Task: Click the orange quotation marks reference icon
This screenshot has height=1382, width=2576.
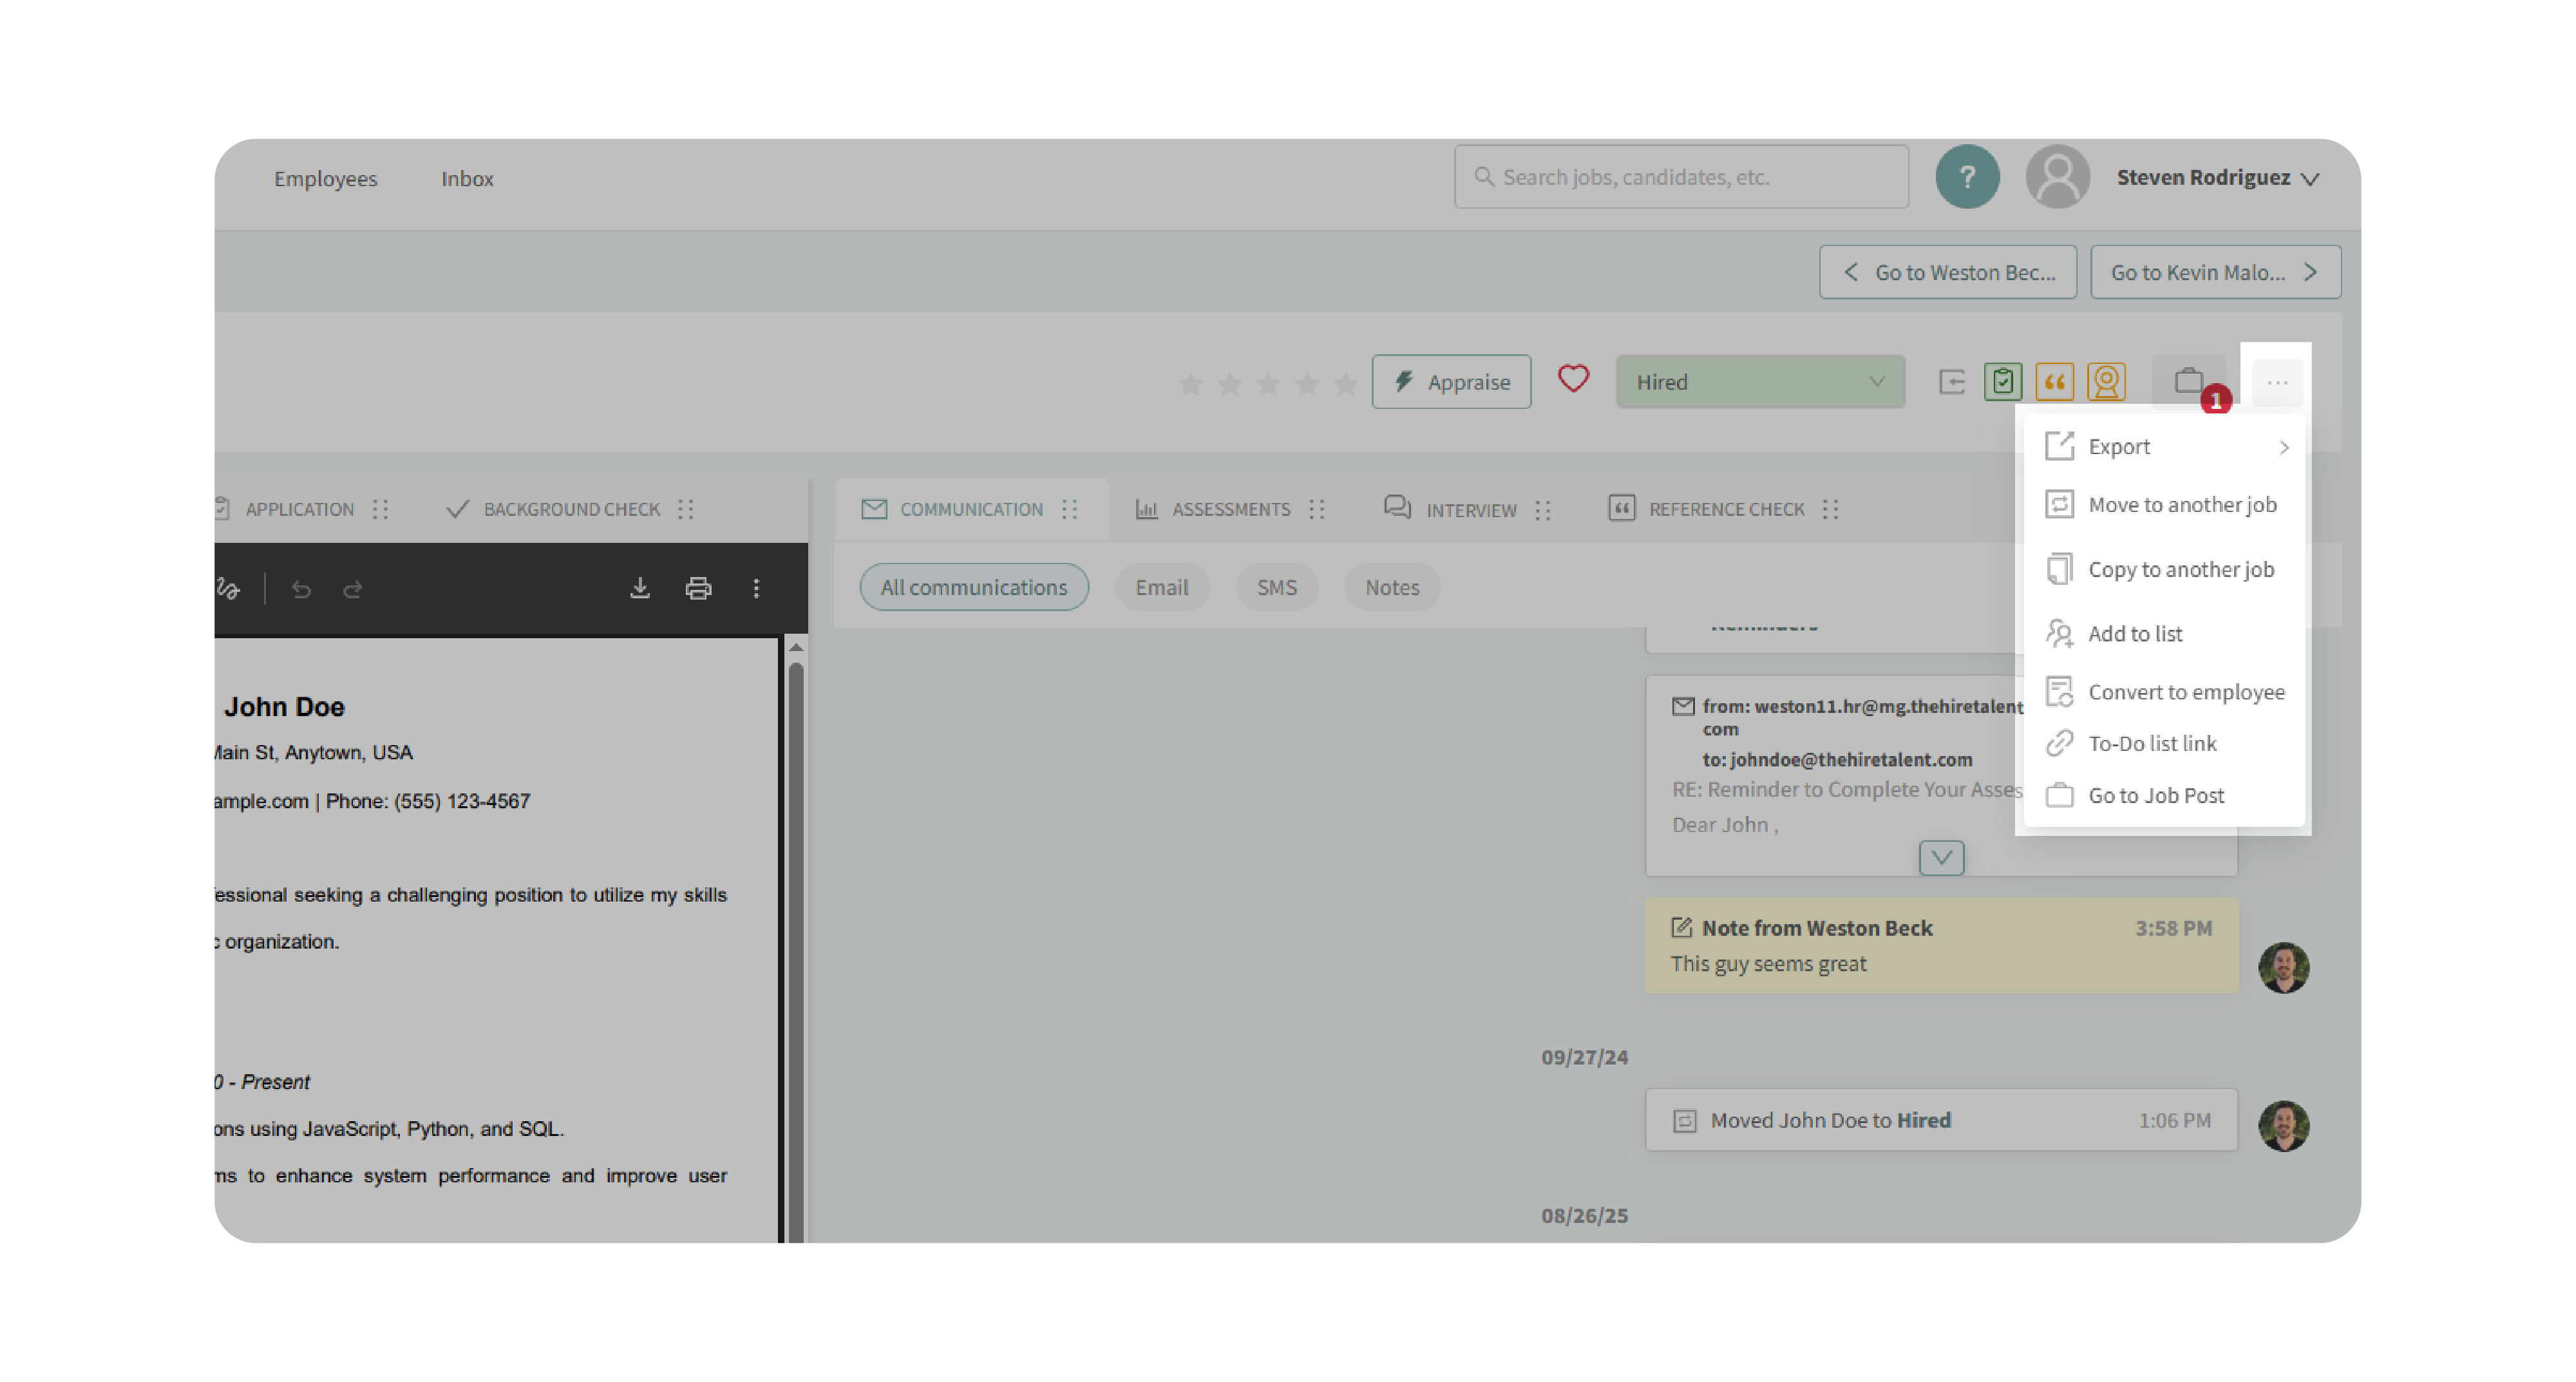Action: pyautogui.click(x=2054, y=381)
